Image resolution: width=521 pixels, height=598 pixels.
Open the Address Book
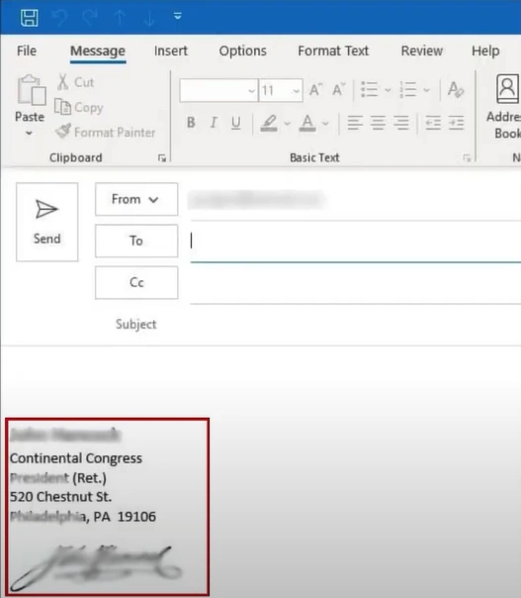(505, 107)
